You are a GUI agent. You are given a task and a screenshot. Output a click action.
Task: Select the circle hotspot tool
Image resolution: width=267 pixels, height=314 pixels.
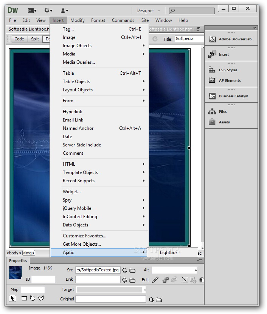pos(33,299)
